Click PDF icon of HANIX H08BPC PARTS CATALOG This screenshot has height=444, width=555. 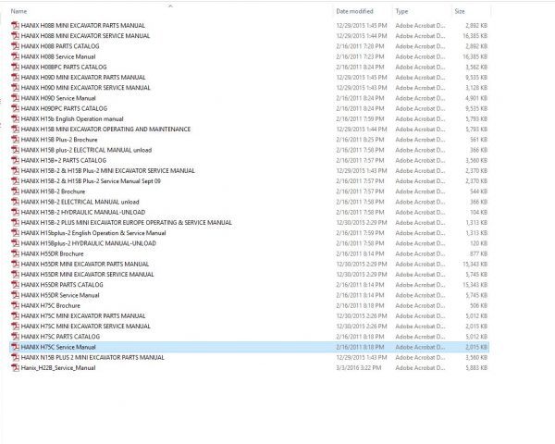[15, 67]
